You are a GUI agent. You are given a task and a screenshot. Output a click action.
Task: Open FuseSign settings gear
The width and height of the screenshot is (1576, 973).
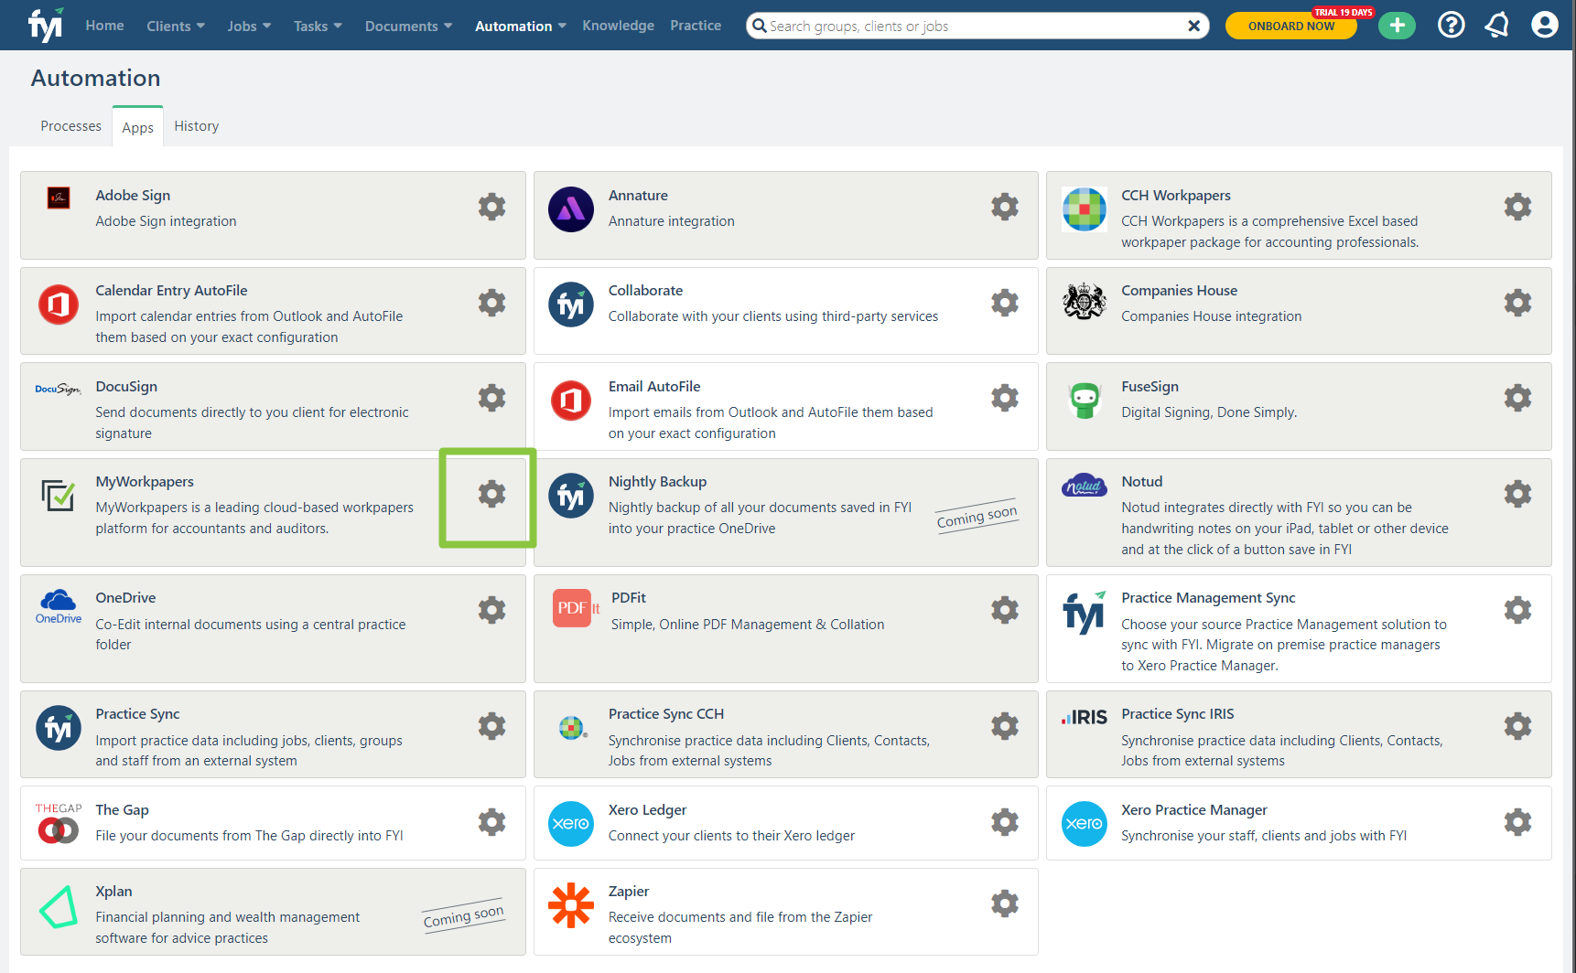click(x=1517, y=398)
